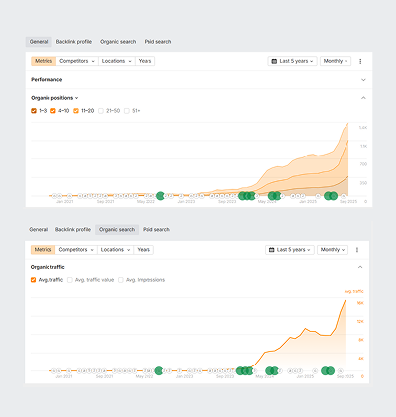Click green marker near May 2022 in traffic chart

(x=159, y=370)
